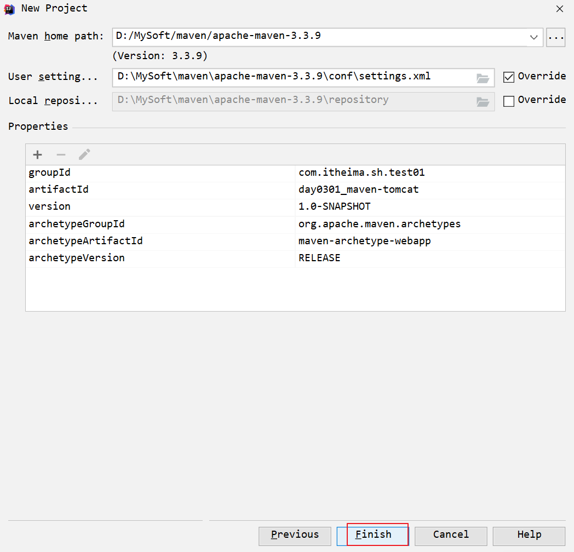The width and height of the screenshot is (574, 552).
Task: Close the New Project dialog
Action: click(x=559, y=9)
